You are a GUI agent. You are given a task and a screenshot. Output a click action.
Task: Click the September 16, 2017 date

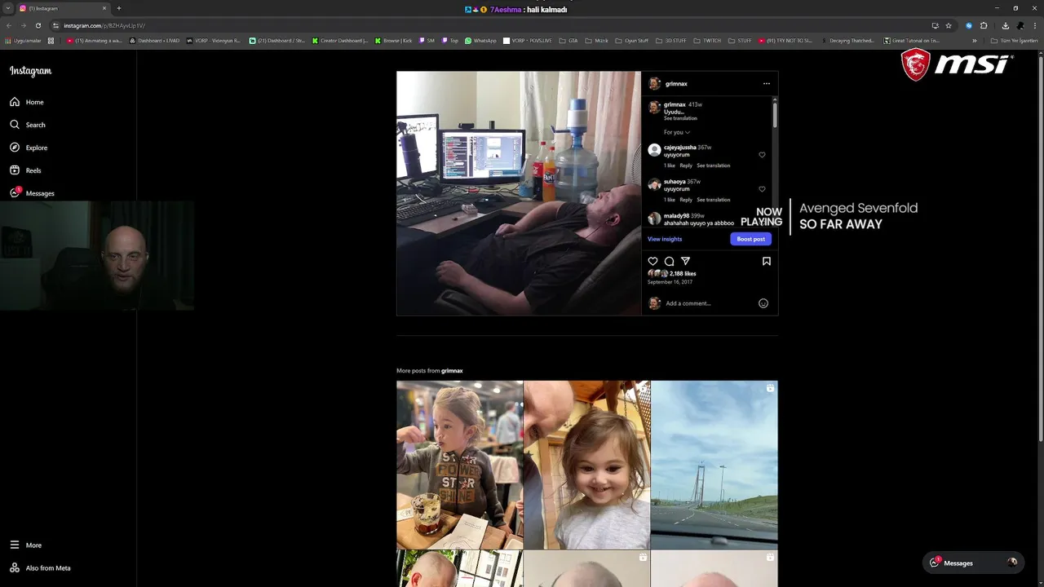pos(670,282)
